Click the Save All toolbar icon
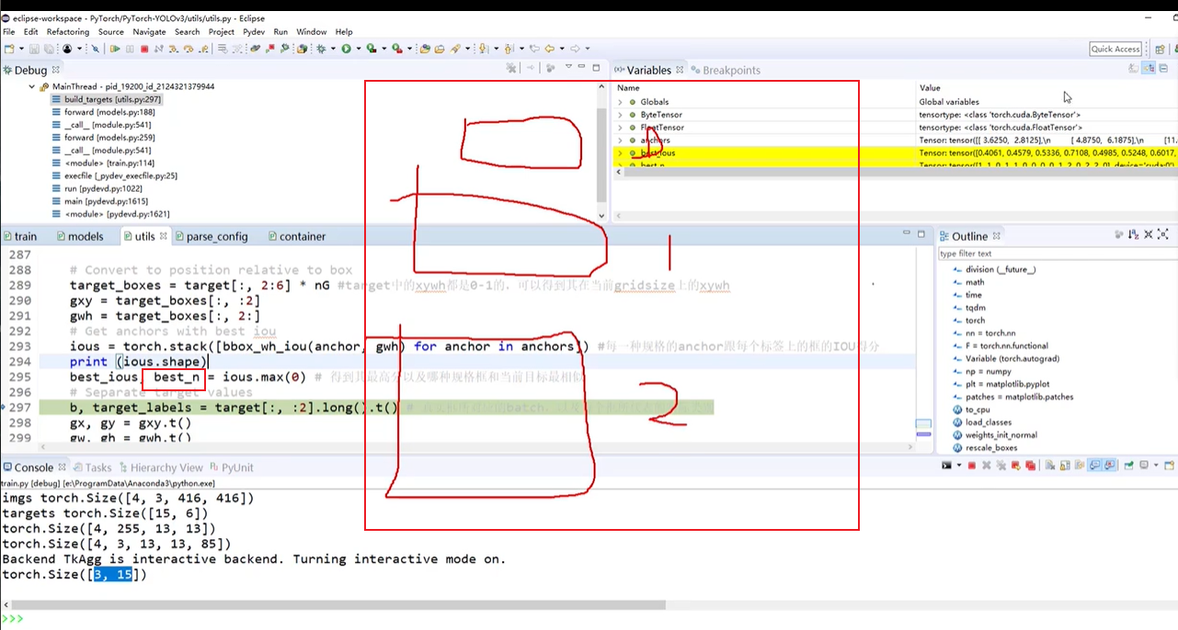This screenshot has height=630, width=1178. coord(49,49)
